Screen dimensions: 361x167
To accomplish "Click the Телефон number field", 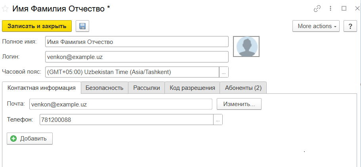I will coord(126,120).
